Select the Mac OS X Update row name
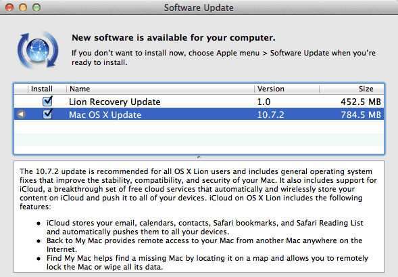398x277 pixels. (105, 114)
